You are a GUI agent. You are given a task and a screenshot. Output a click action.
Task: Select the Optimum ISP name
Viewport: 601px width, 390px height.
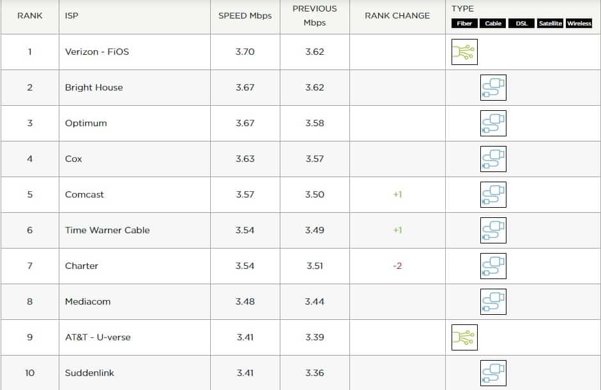coord(86,123)
